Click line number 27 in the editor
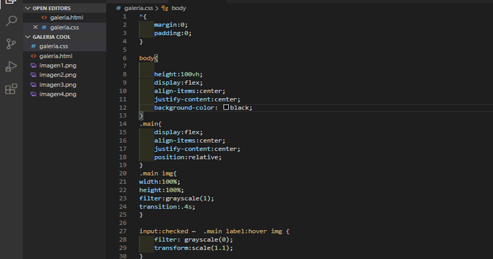This screenshot has height=259, width=493. [x=122, y=231]
